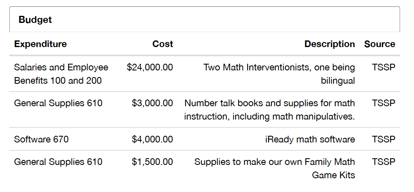
Task: Click TSSP in the $1,500.00 row
Action: (x=384, y=162)
